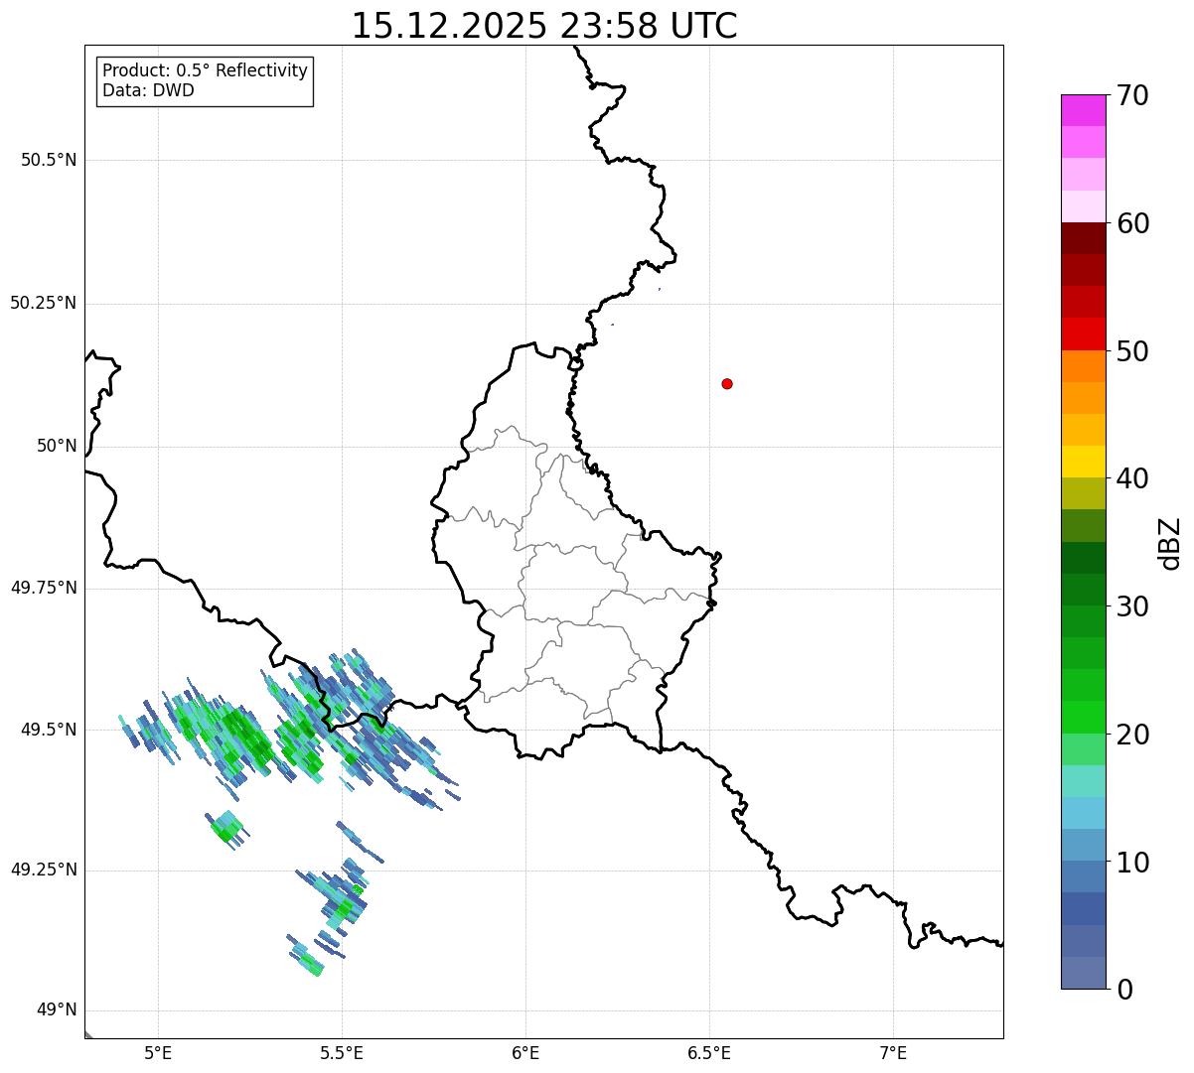Click the 6°E longitude label
The image size is (1194, 1073).
point(525,1053)
